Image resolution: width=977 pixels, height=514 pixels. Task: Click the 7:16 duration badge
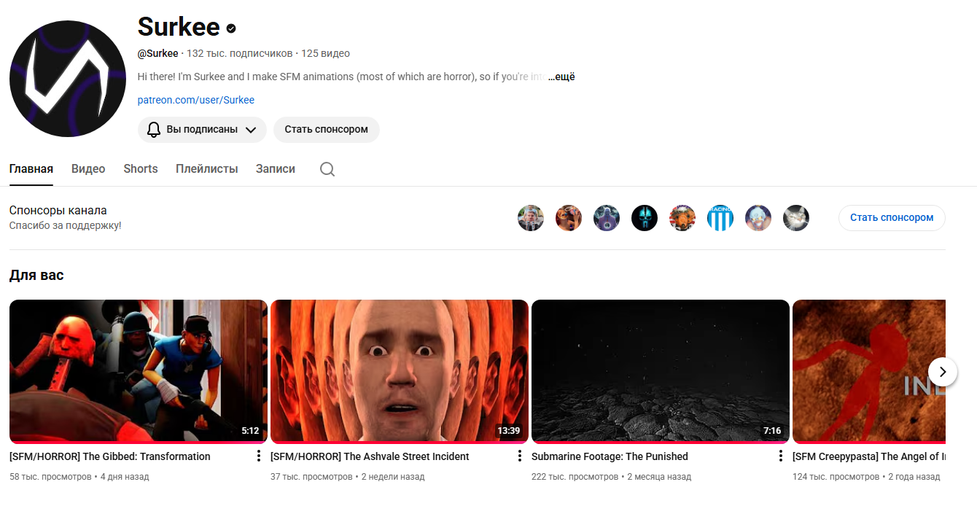point(772,431)
